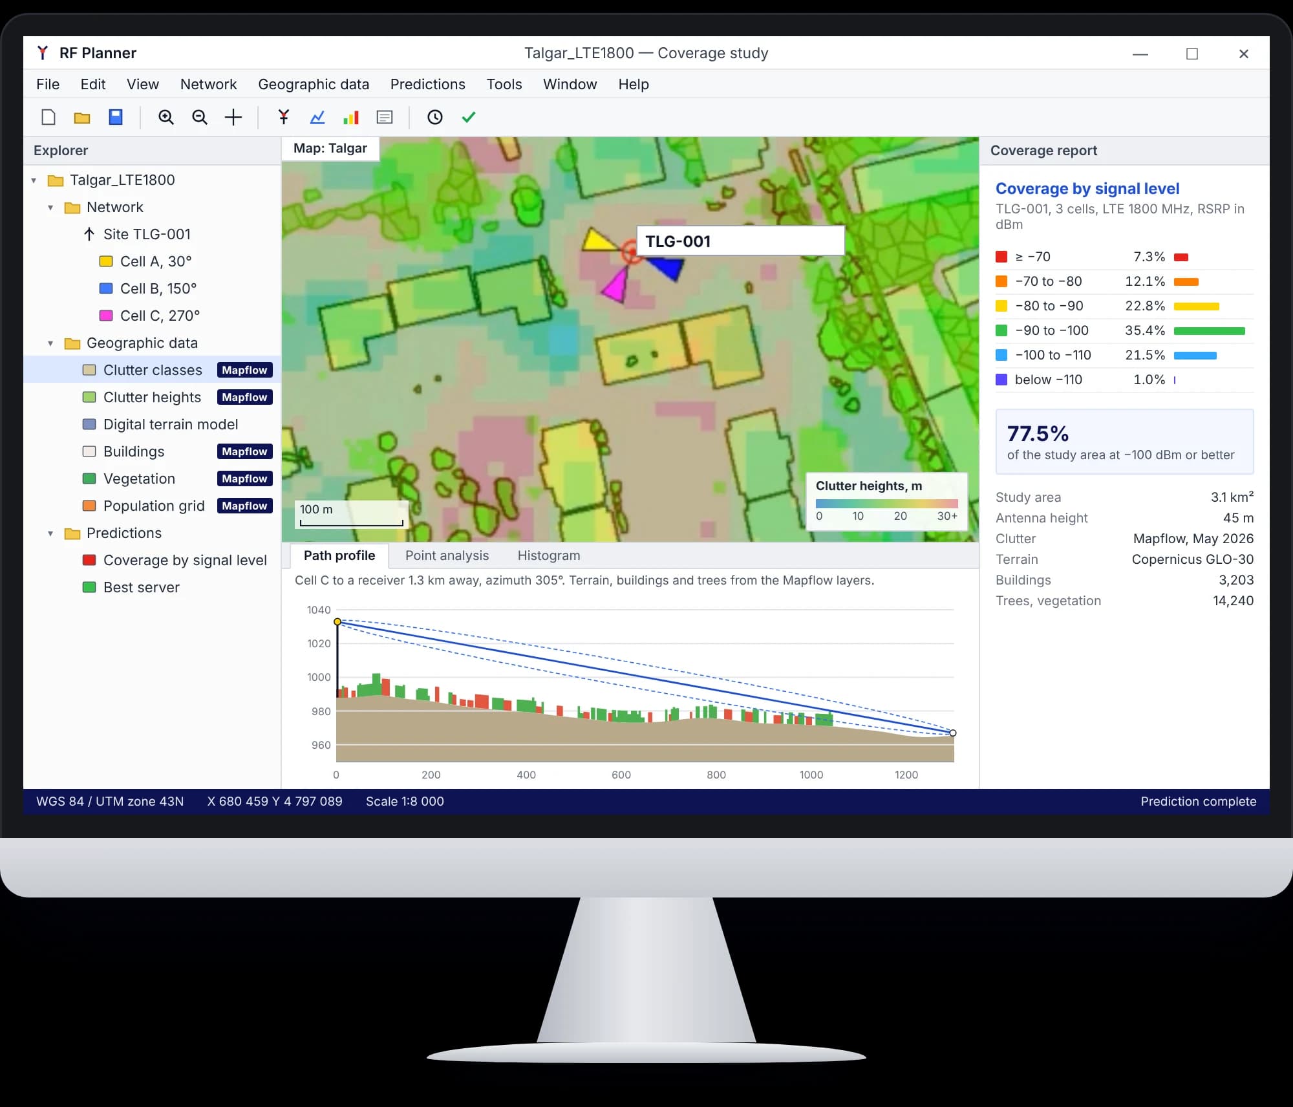
Task: Switch to the Point analysis tab
Action: tap(447, 555)
